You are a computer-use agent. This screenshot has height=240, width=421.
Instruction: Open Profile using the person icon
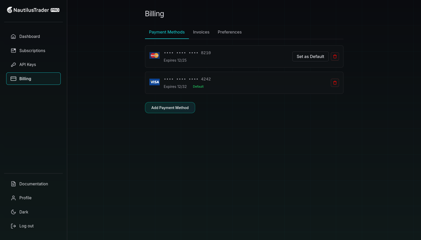13,198
